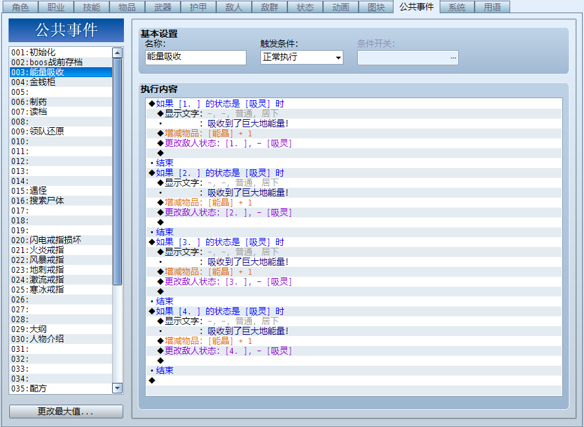
Task: Select common event 015:遇怪
Action: tap(61, 190)
